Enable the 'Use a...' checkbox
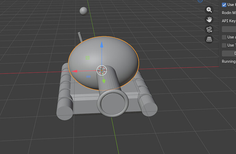 point(224,37)
